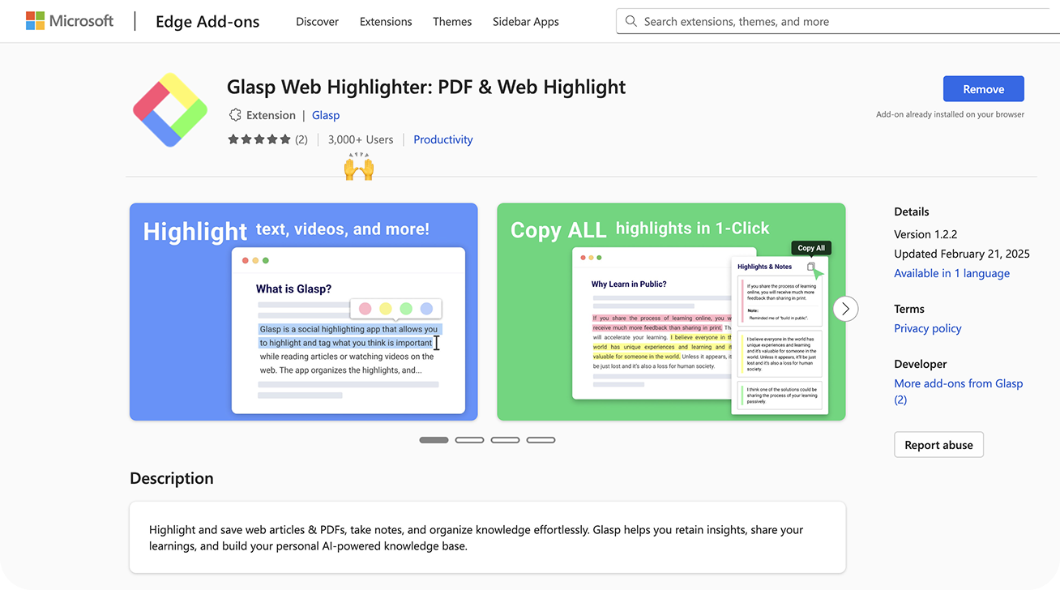Viewport: 1060px width, 590px height.
Task: Click the Description heading
Action: [x=172, y=478]
